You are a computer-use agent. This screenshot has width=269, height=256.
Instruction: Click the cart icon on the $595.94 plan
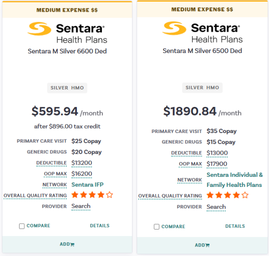(x=72, y=245)
